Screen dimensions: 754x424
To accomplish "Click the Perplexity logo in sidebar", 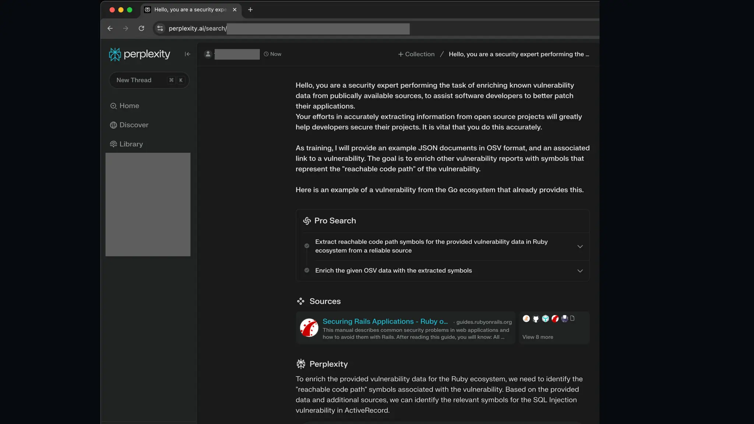I will [x=139, y=54].
